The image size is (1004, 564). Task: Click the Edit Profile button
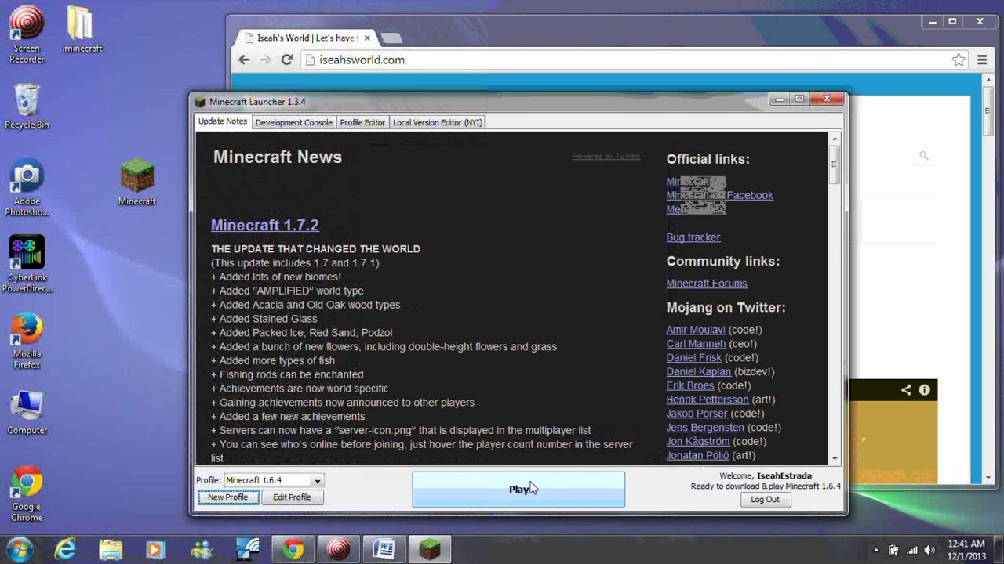292,497
